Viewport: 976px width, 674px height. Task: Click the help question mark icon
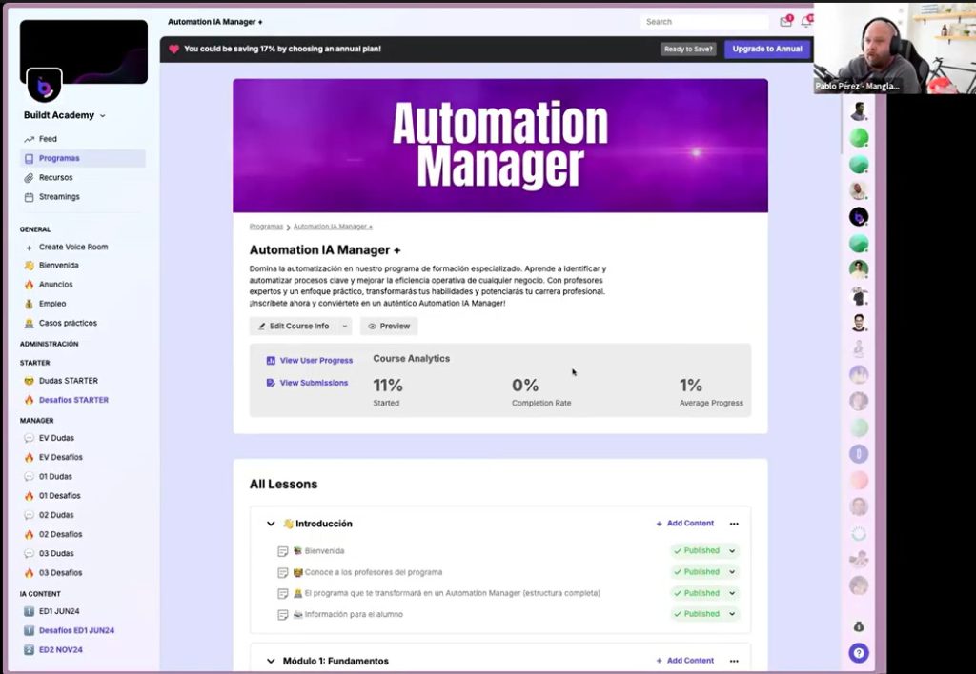859,653
